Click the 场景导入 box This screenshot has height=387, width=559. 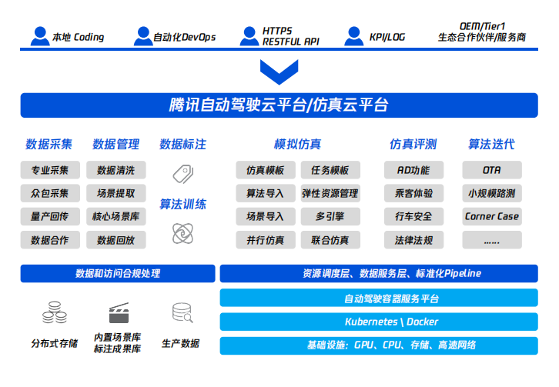click(x=266, y=216)
